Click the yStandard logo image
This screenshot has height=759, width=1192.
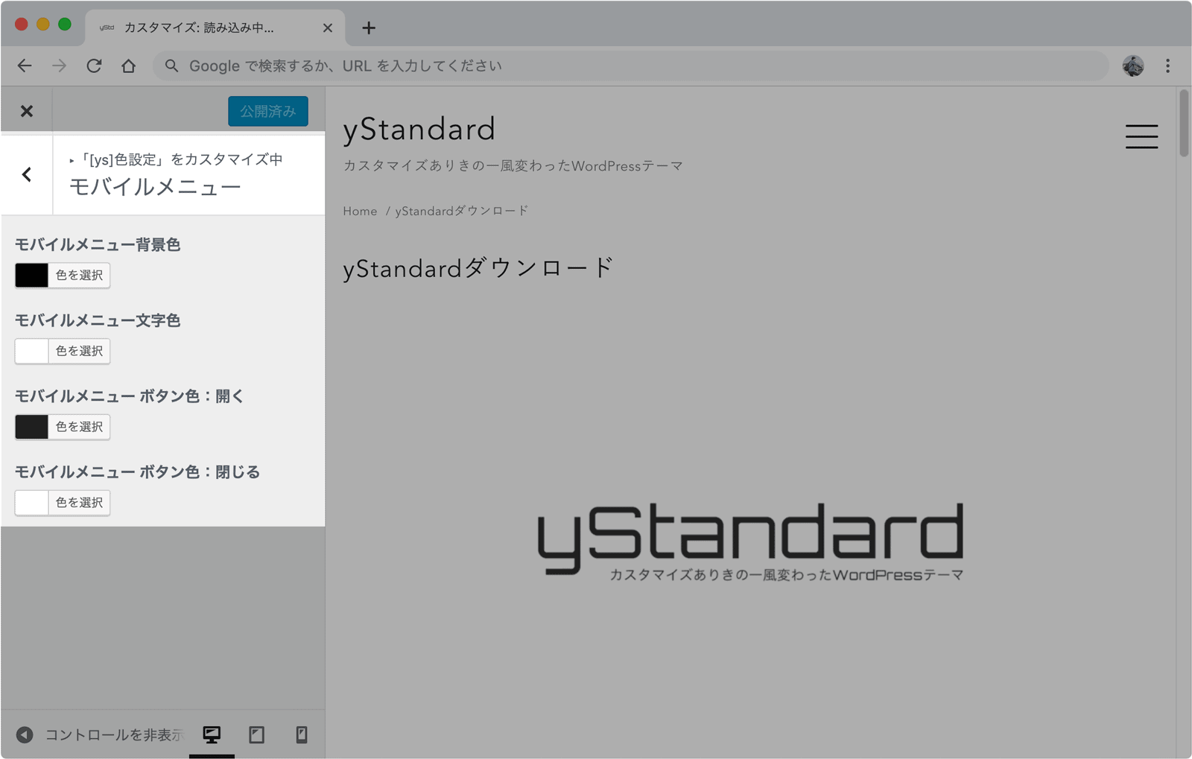click(x=751, y=542)
